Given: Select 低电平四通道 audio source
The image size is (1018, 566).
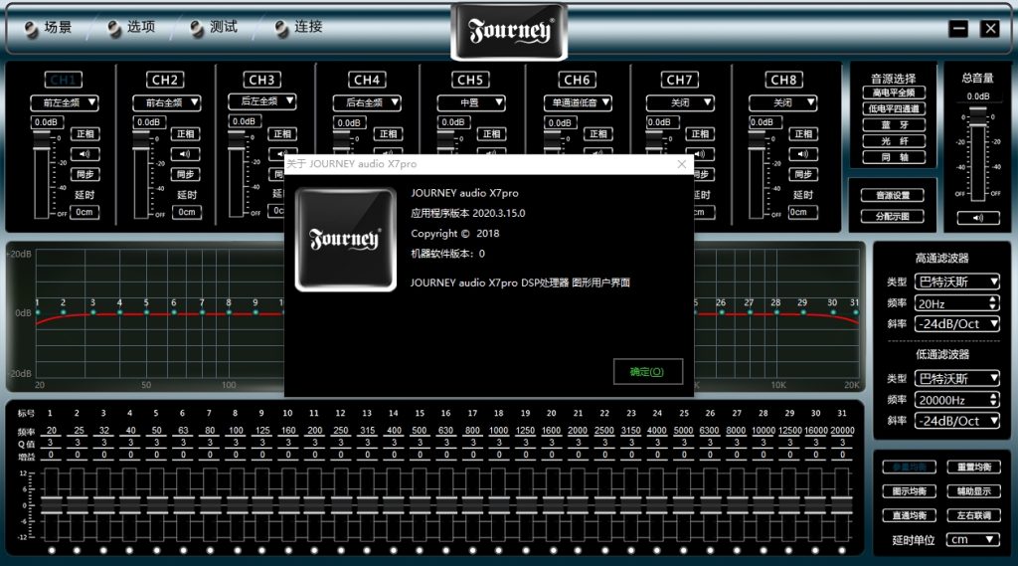Looking at the screenshot, I should click(894, 108).
